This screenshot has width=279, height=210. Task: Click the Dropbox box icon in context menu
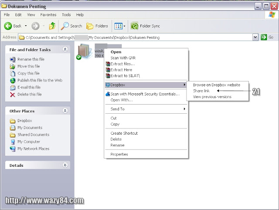(x=108, y=85)
